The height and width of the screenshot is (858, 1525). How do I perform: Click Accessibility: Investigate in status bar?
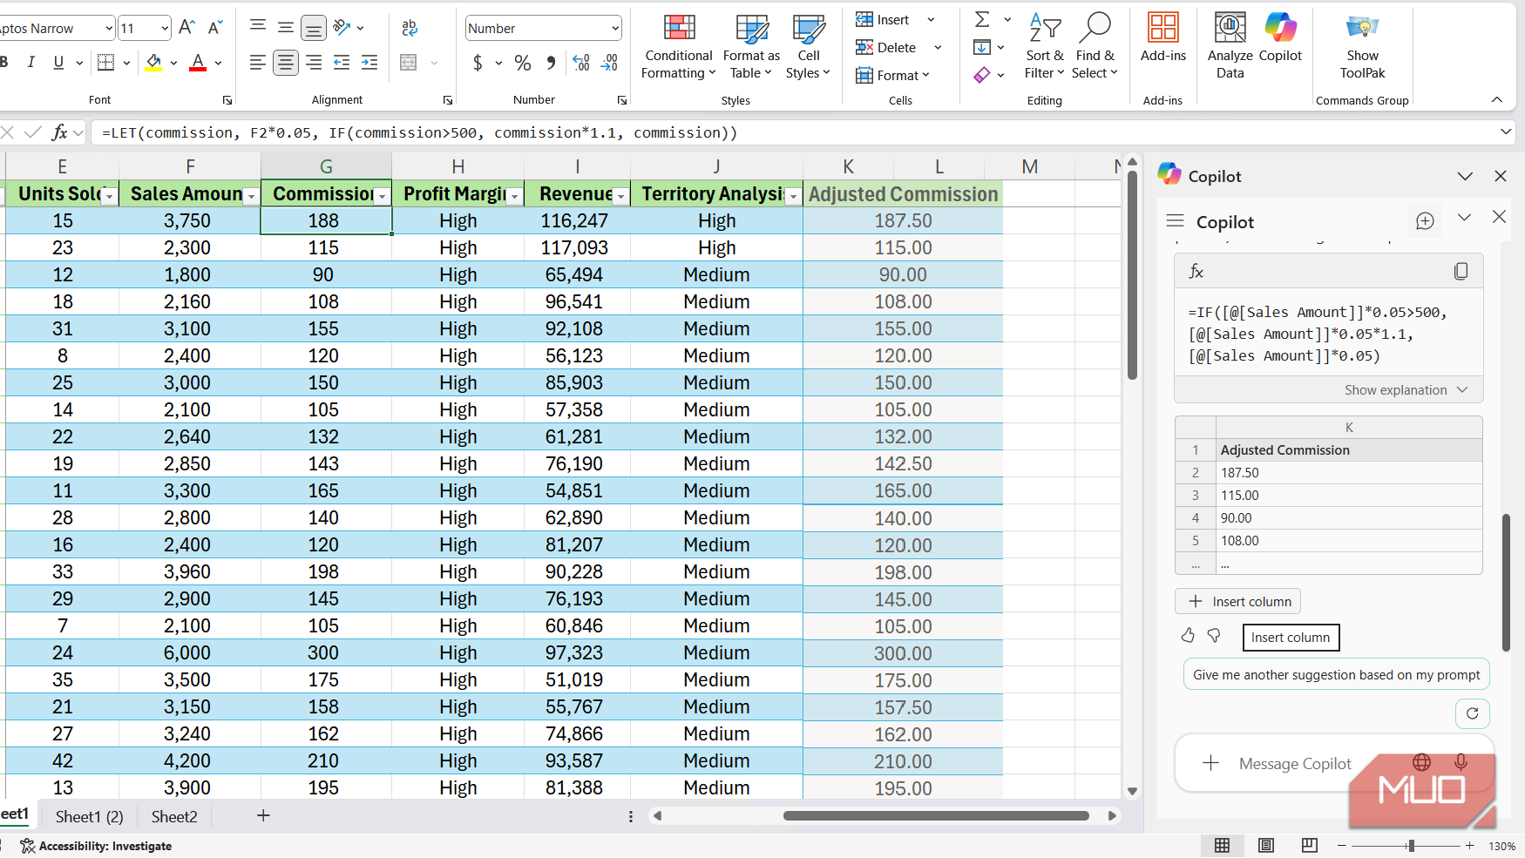(x=96, y=846)
